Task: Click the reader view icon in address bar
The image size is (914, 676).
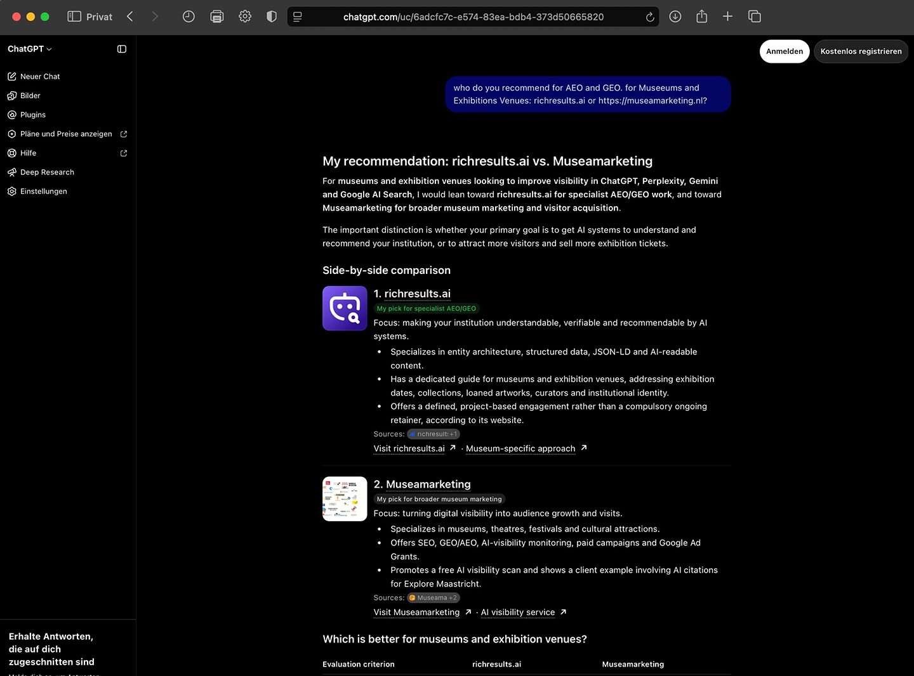Action: 298,16
